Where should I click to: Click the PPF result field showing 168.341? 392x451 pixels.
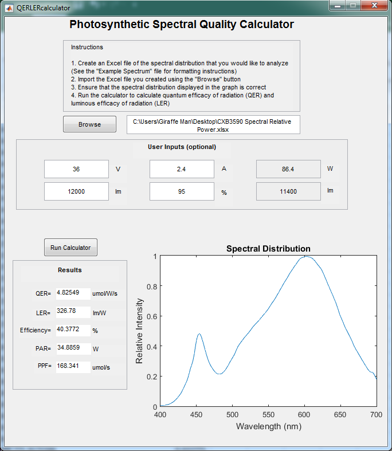(x=73, y=367)
